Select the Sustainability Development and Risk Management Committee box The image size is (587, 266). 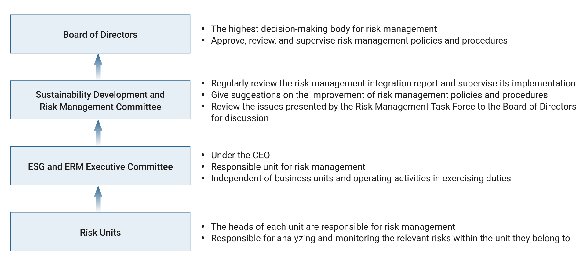100,100
